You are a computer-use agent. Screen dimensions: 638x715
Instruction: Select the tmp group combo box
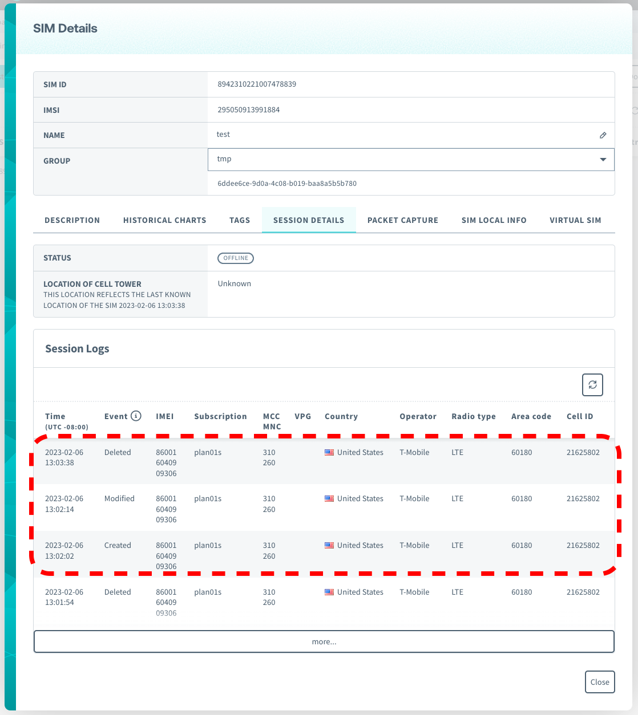click(x=399, y=160)
